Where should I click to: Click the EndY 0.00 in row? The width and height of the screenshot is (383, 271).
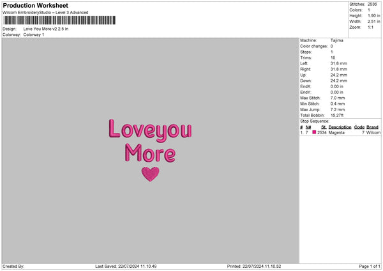[322, 92]
